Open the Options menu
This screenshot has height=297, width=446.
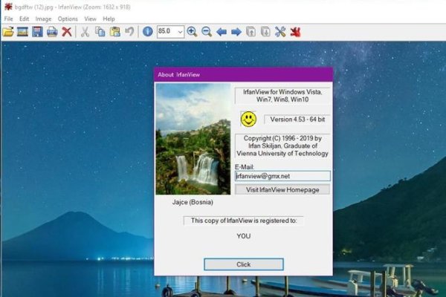tap(68, 19)
